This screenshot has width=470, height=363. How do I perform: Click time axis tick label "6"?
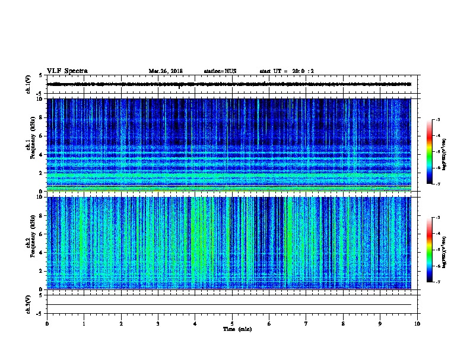[x=269, y=324]
